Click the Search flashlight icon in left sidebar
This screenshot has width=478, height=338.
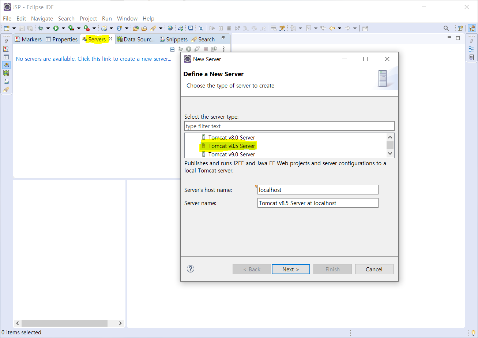click(6, 89)
